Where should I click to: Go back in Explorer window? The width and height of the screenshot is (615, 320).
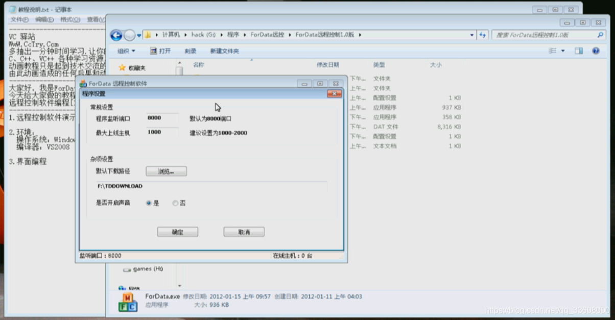pos(116,35)
